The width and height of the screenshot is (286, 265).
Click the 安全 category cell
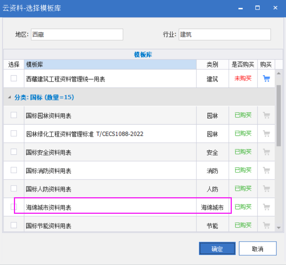pos(212,152)
